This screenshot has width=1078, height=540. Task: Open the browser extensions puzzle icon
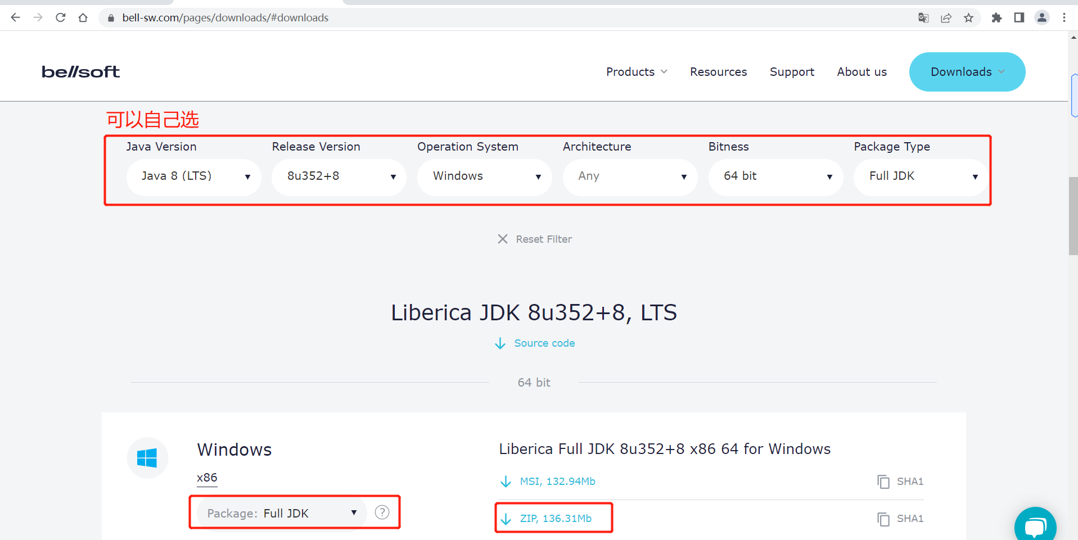(996, 18)
